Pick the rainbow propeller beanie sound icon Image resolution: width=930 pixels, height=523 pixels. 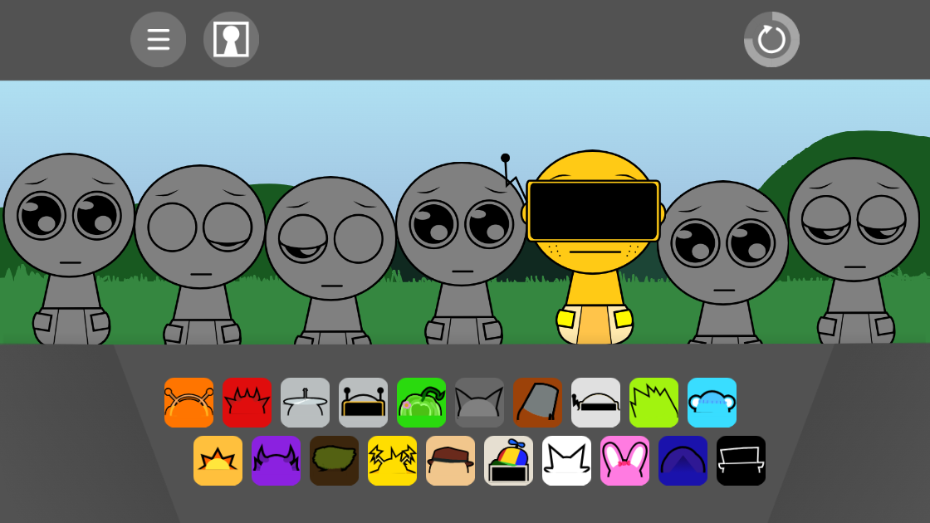[508, 460]
